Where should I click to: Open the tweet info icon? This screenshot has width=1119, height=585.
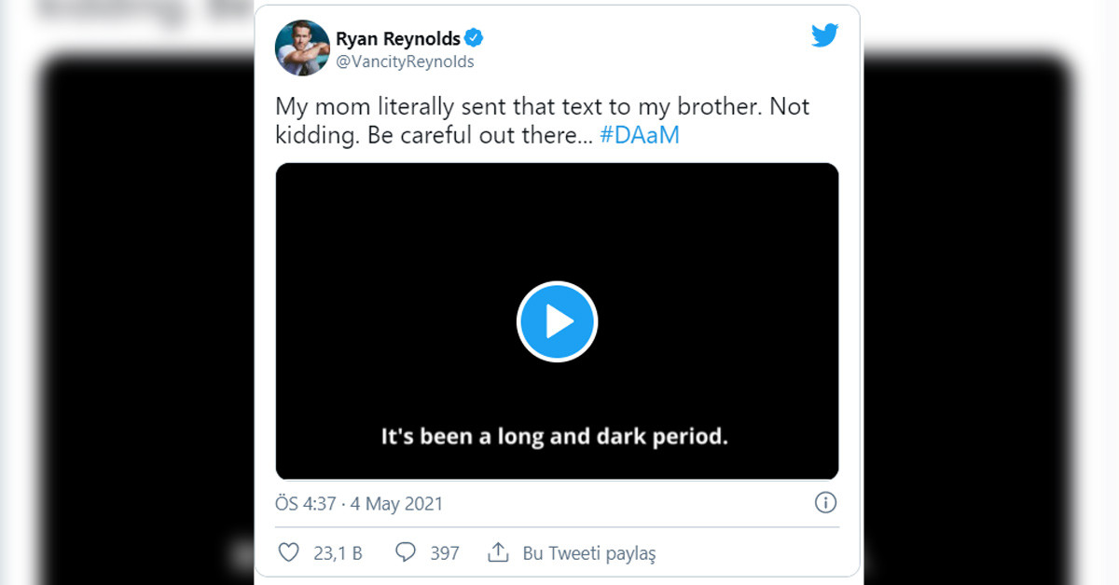pyautogui.click(x=825, y=503)
